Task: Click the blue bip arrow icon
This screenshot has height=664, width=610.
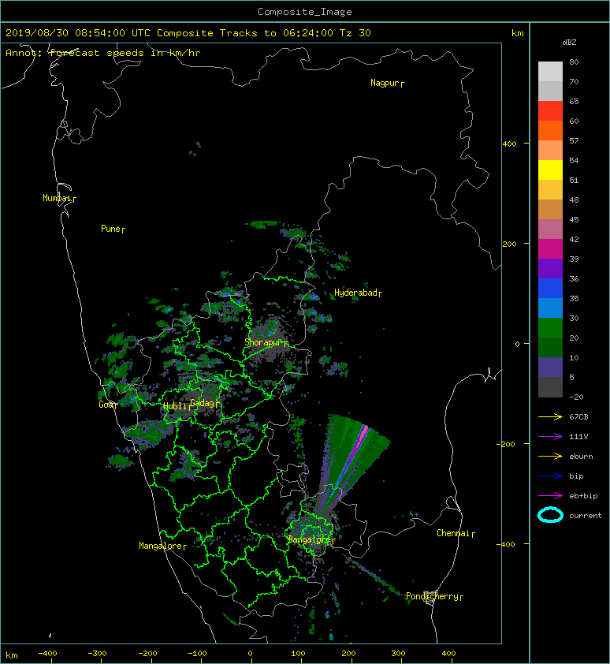Action: [x=550, y=476]
